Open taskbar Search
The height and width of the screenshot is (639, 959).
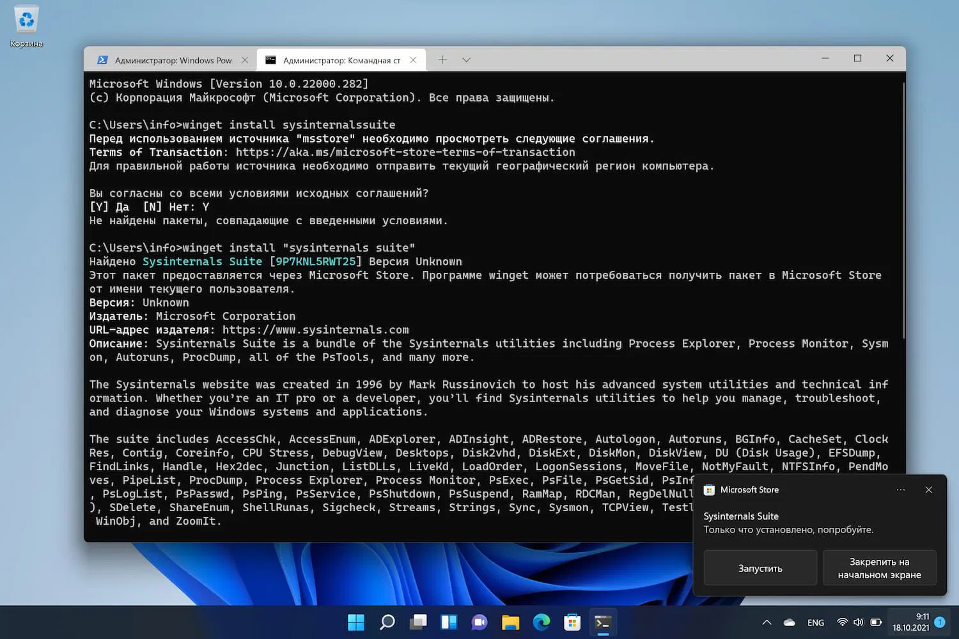pyautogui.click(x=387, y=622)
